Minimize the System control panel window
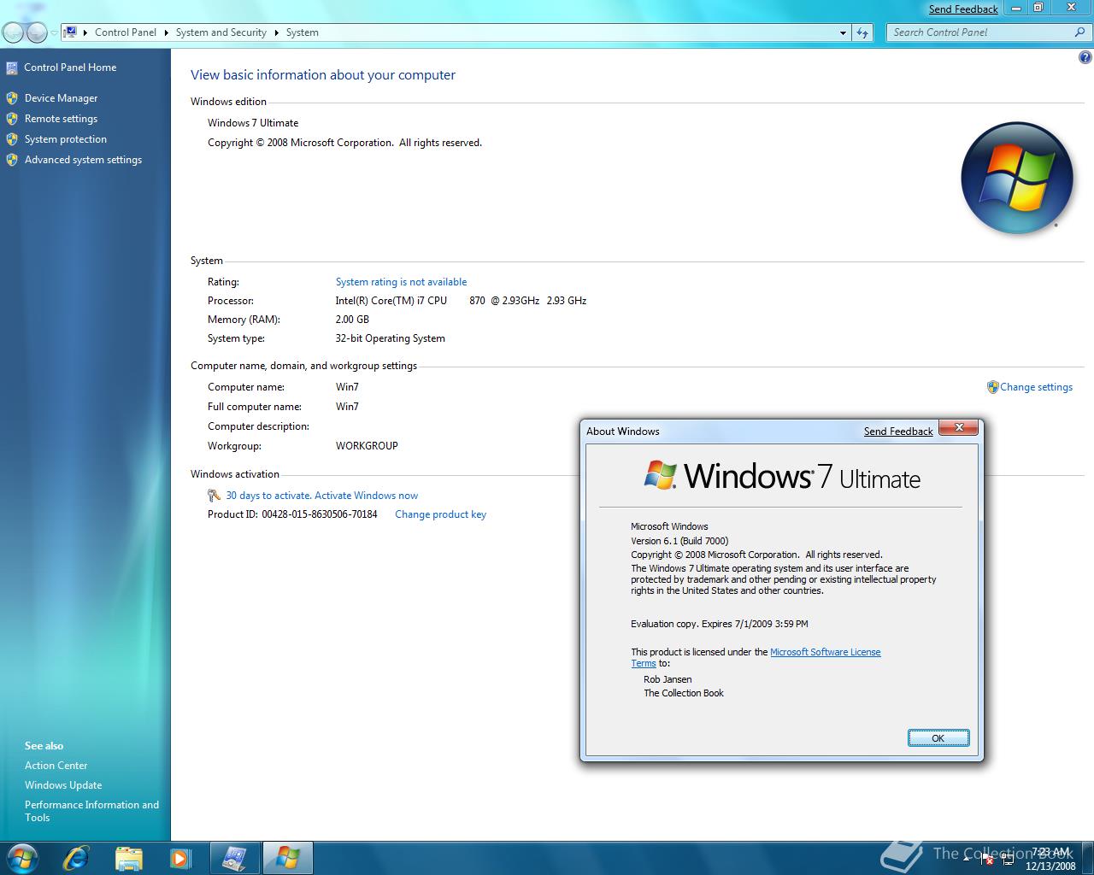Viewport: 1094px width, 875px height. pos(1015,8)
